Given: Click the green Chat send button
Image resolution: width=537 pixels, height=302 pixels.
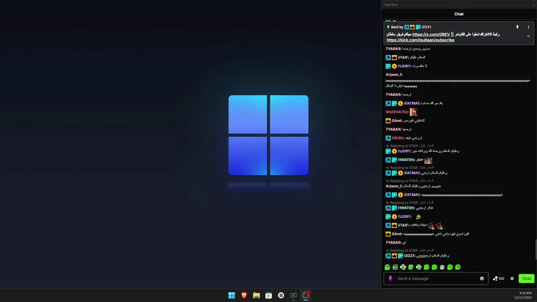Looking at the screenshot, I should (x=527, y=279).
